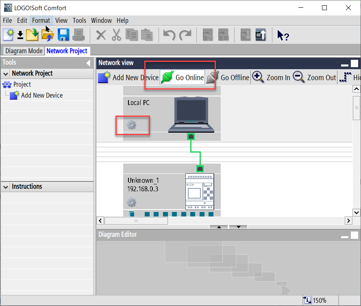Click the Unknown_1 device name label
This screenshot has width=361, height=306.
click(x=143, y=180)
